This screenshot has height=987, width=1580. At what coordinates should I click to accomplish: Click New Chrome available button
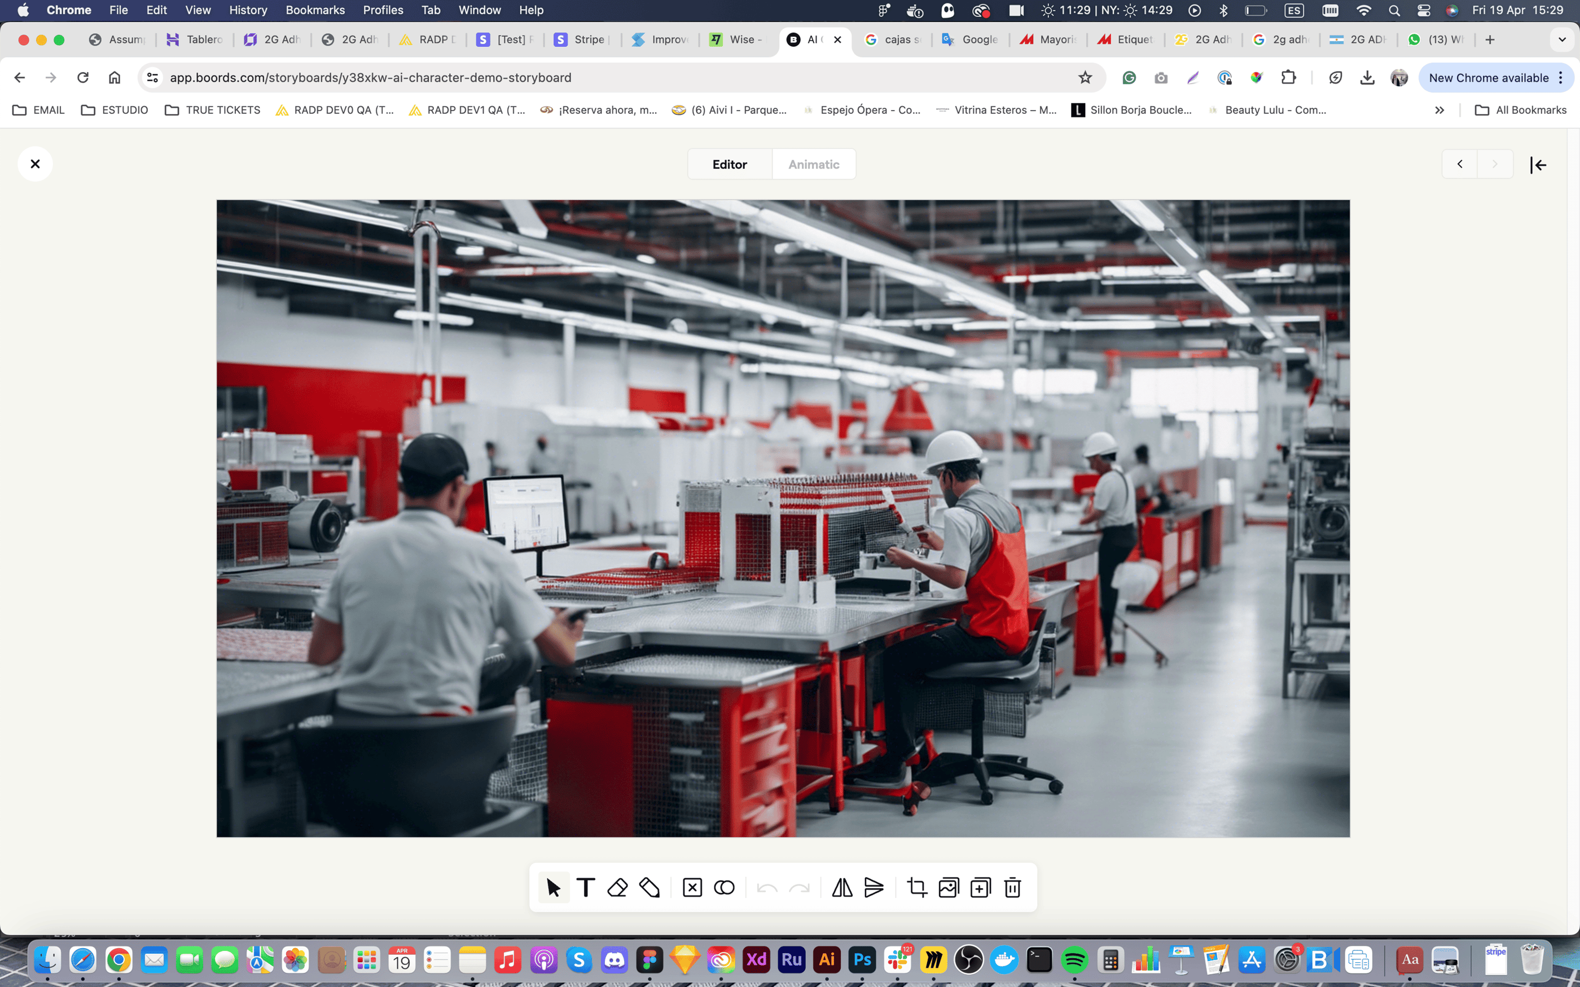click(x=1488, y=78)
